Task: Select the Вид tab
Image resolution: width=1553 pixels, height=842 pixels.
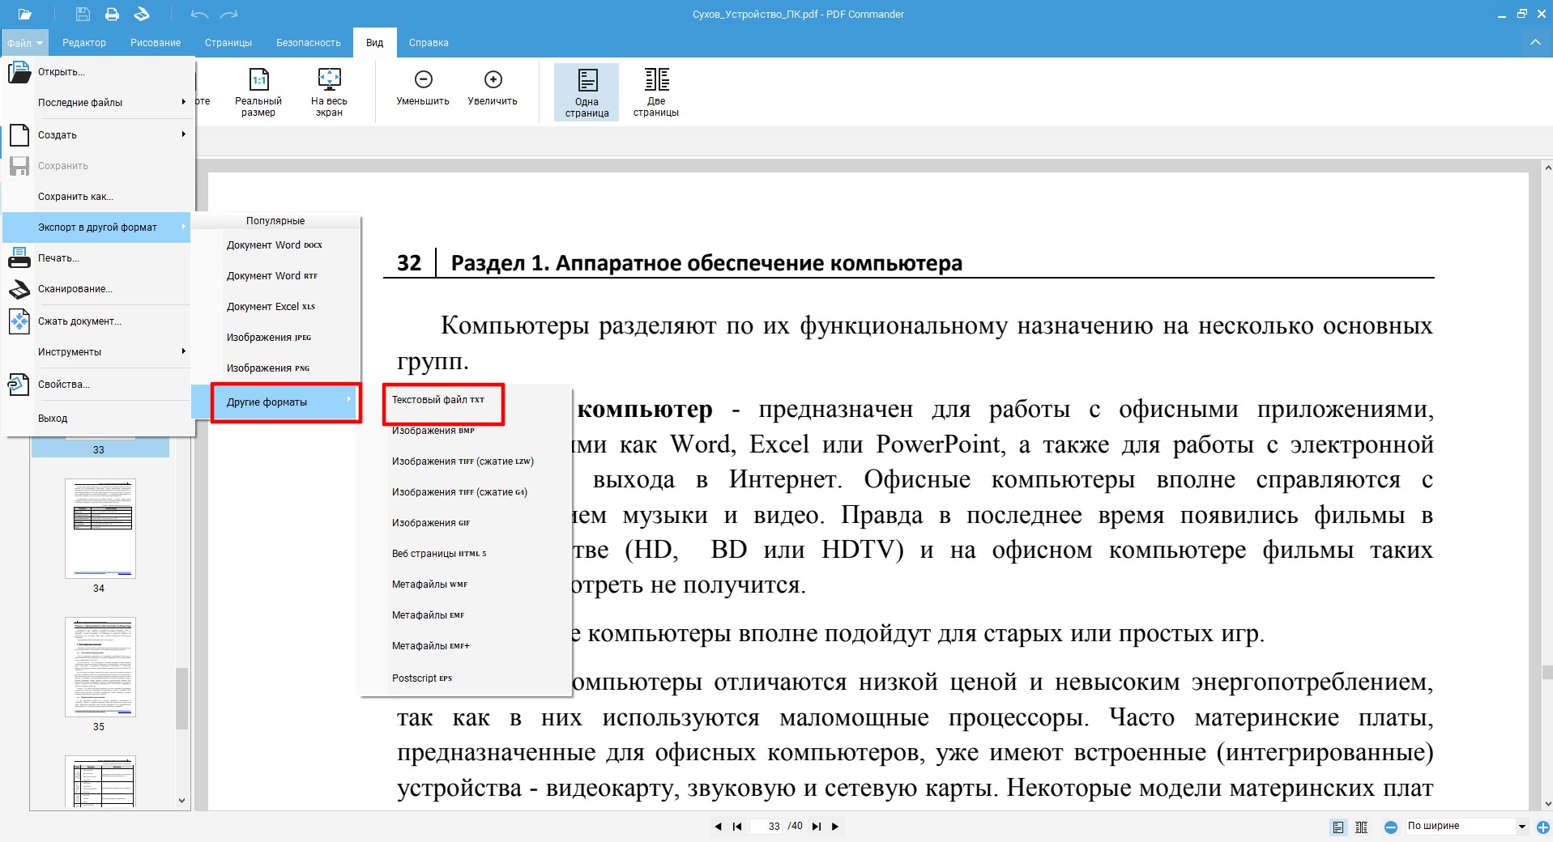Action: click(x=374, y=43)
